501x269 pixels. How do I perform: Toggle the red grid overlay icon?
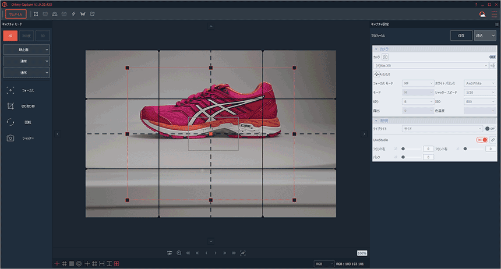[x=117, y=264]
